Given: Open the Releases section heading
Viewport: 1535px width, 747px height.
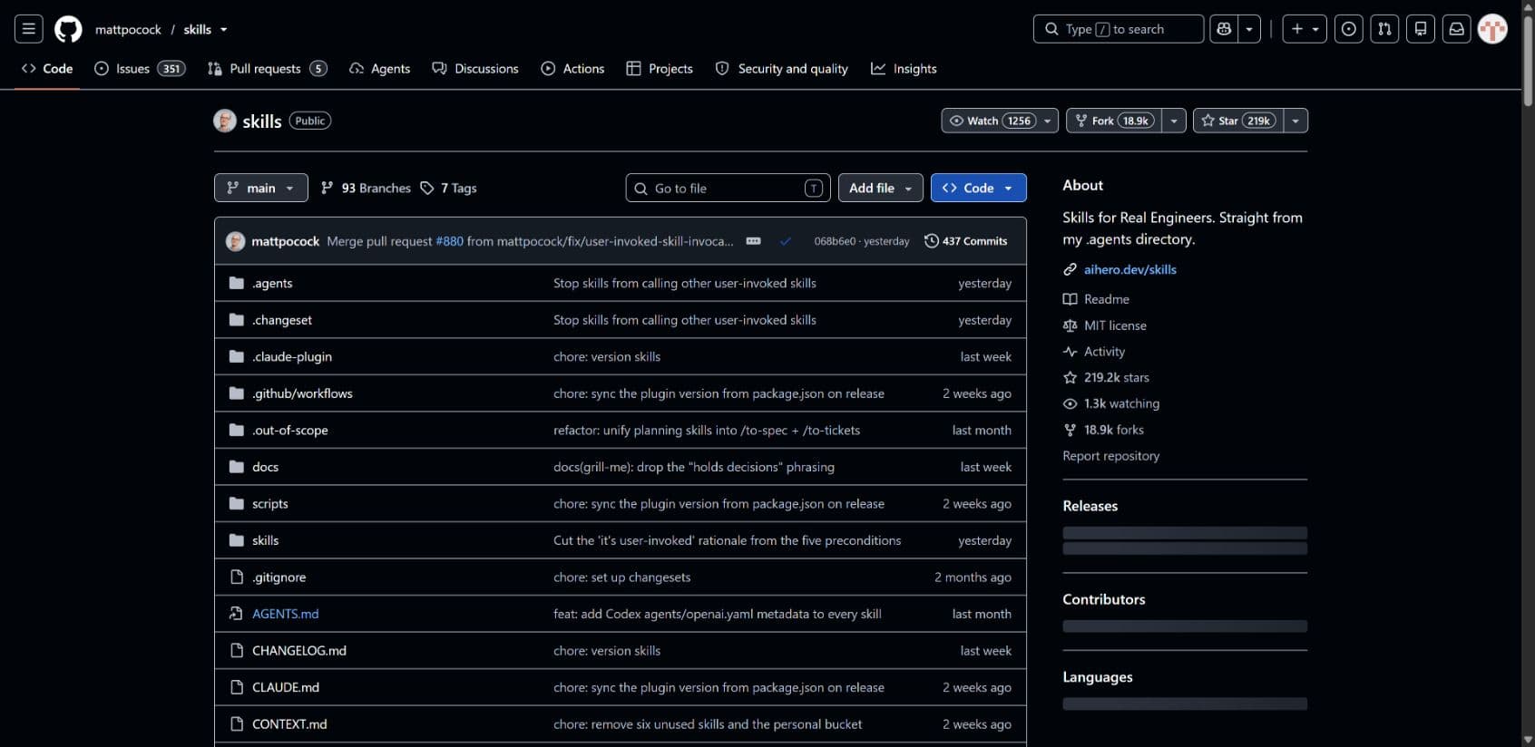Looking at the screenshot, I should coord(1090,506).
